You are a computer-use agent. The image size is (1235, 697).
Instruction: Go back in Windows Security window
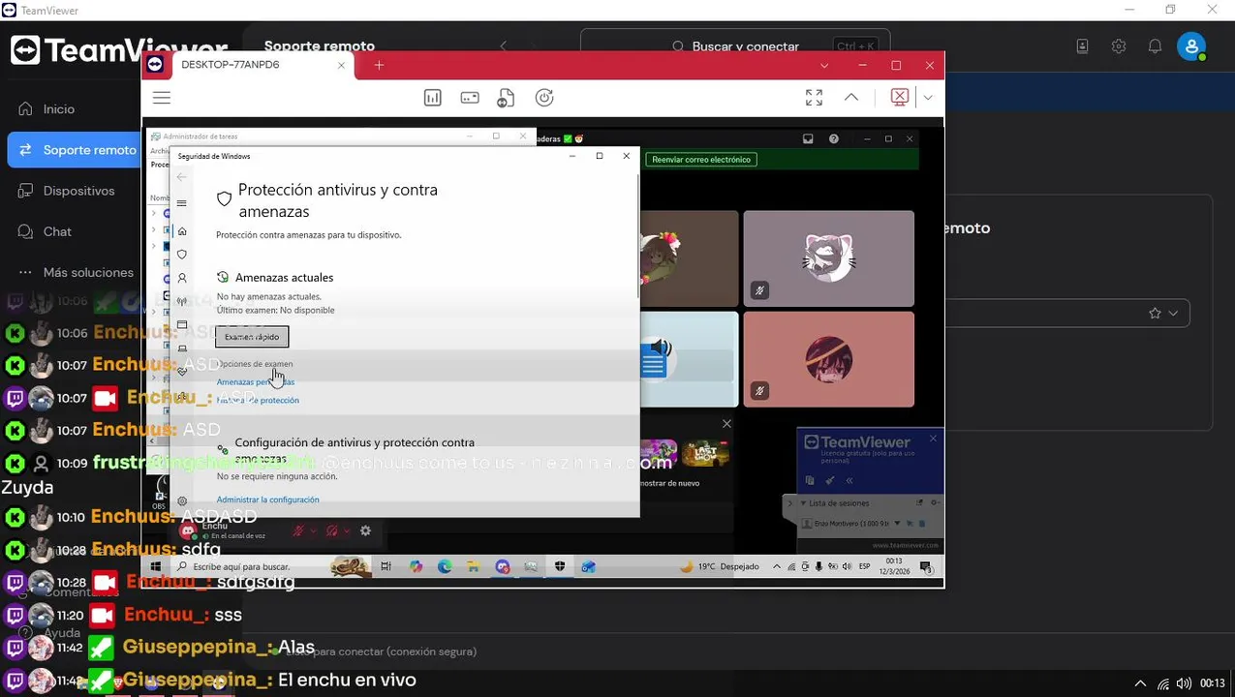click(181, 177)
